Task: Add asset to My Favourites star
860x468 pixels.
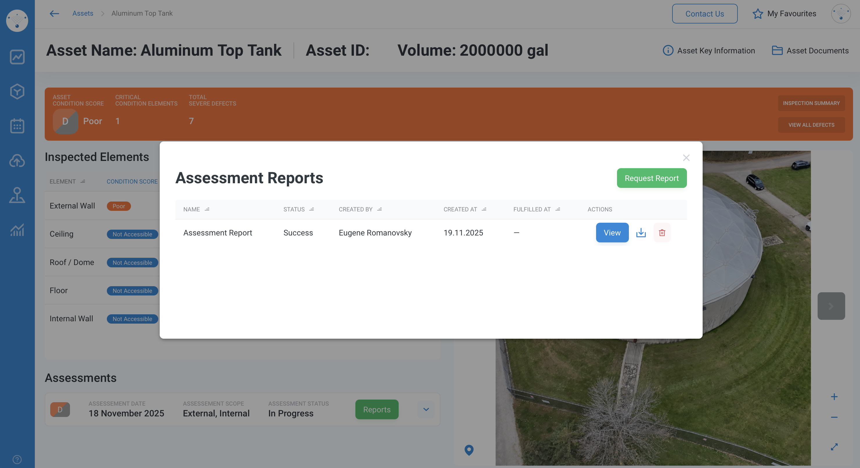Action: [x=758, y=14]
